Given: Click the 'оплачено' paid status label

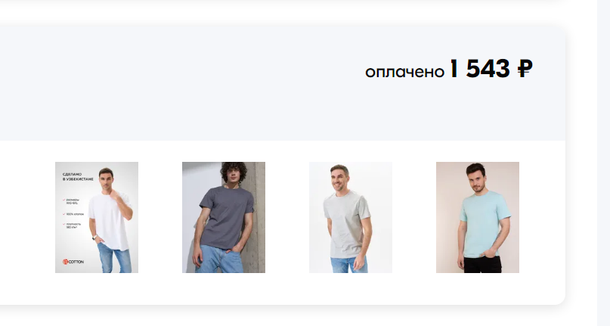Looking at the screenshot, I should coord(404,72).
